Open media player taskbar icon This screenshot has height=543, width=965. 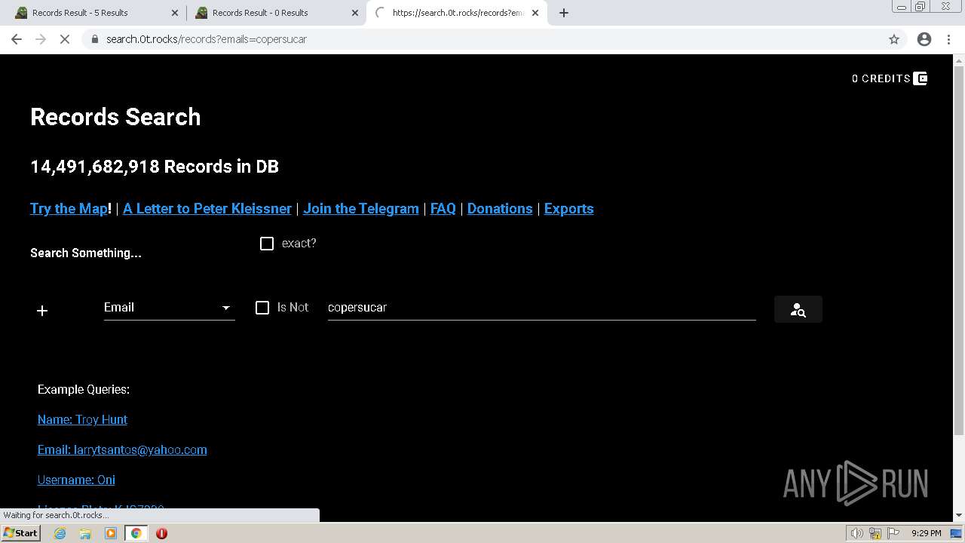(111, 533)
